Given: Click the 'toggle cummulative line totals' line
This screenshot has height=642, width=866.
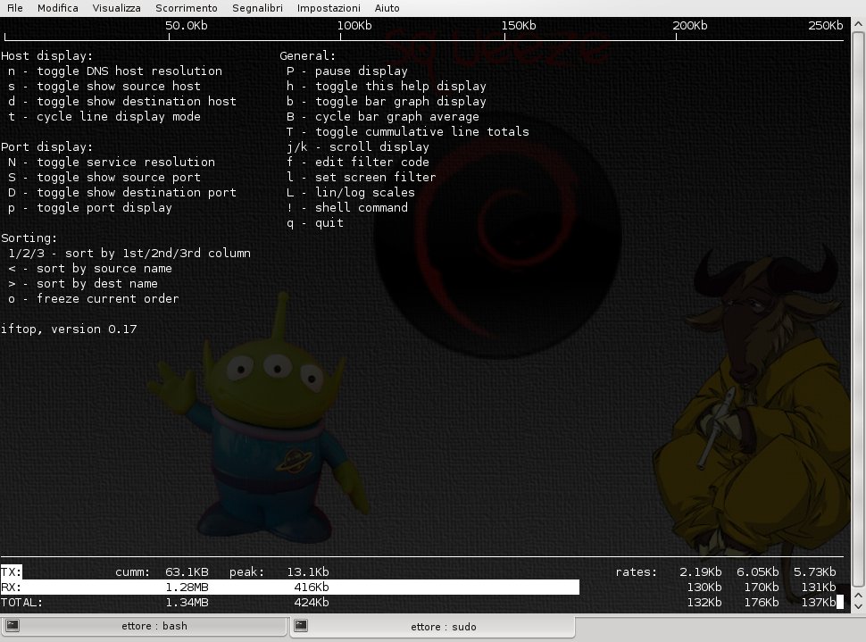Looking at the screenshot, I should tap(408, 131).
